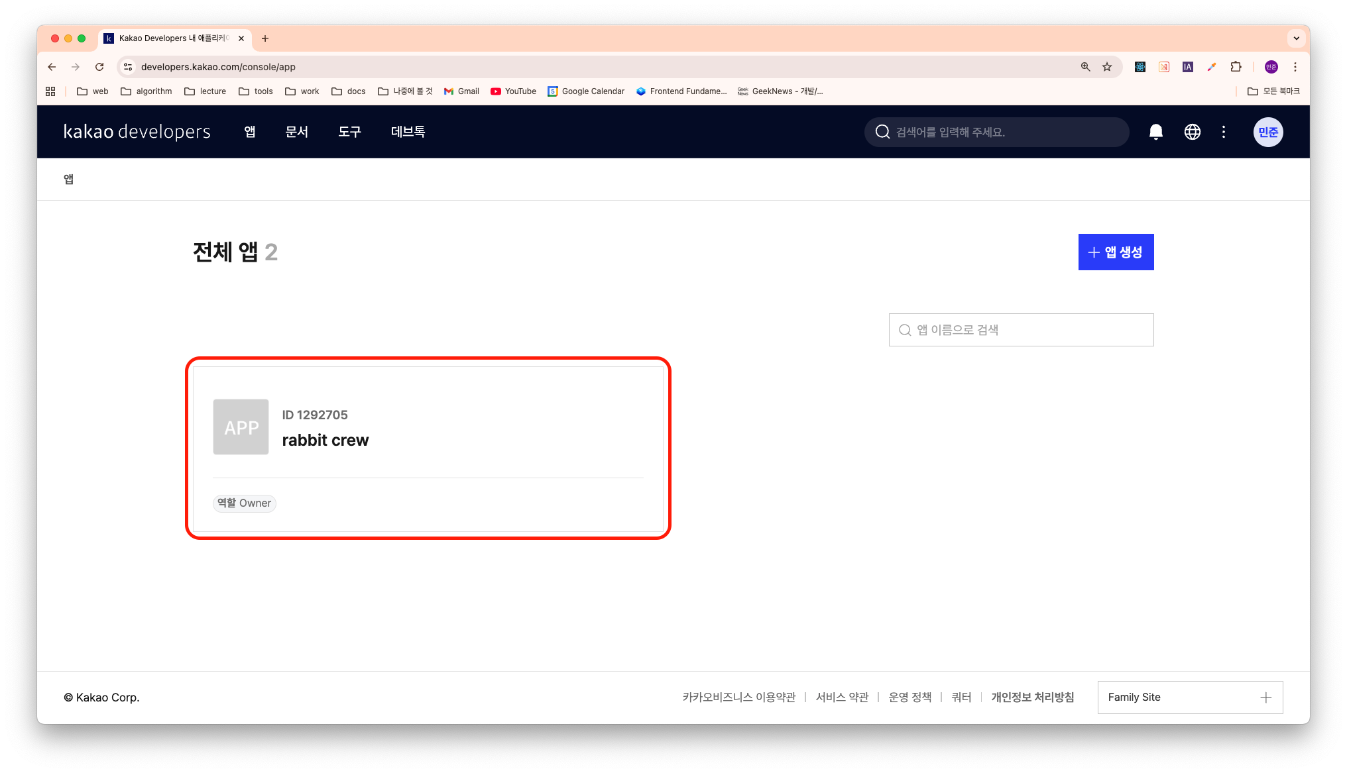Open the 도구 menu in header
This screenshot has height=773, width=1347.
pyautogui.click(x=349, y=132)
